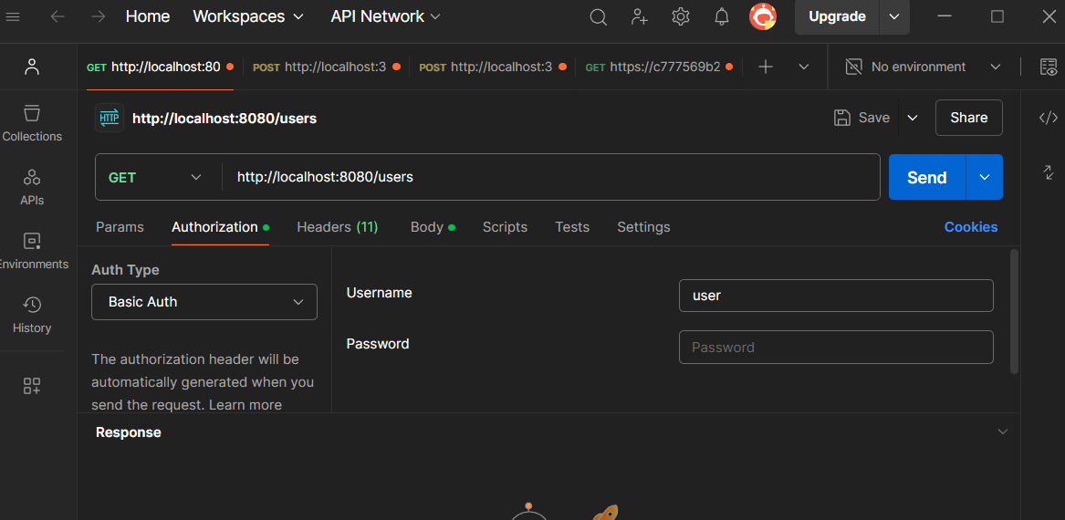Open the Scripts tab

(505, 227)
